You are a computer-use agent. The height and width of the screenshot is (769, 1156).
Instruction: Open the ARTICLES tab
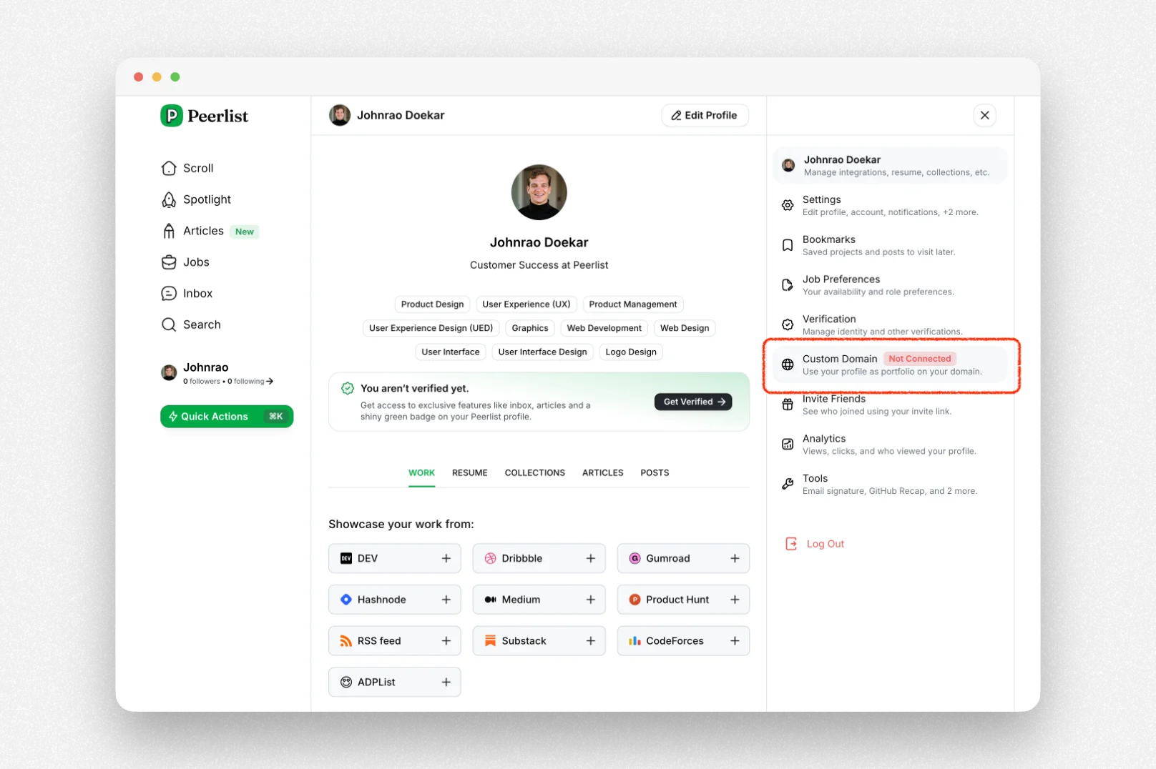coord(603,473)
